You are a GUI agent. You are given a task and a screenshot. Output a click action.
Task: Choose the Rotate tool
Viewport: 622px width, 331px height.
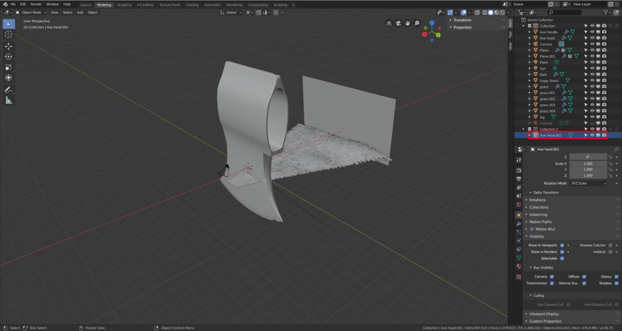[8, 57]
